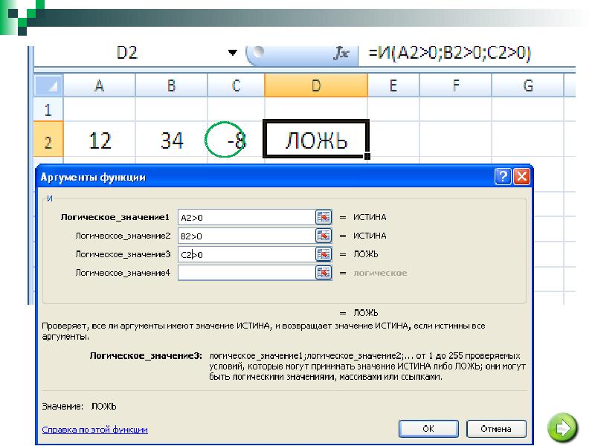Screen dimensions: 595x446
Task: Select row 2 header
Action: coord(48,139)
